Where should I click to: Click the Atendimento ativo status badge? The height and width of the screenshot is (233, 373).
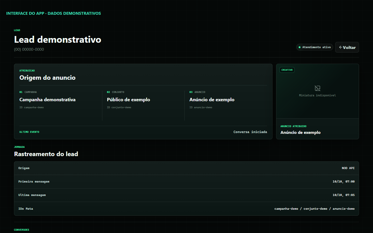point(315,47)
